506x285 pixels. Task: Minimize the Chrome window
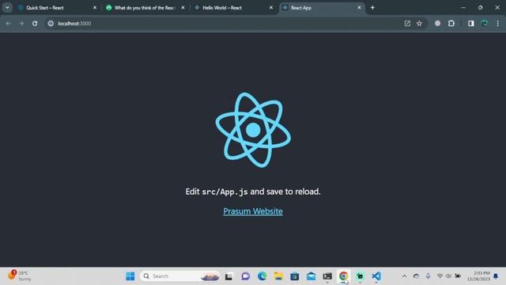(463, 7)
